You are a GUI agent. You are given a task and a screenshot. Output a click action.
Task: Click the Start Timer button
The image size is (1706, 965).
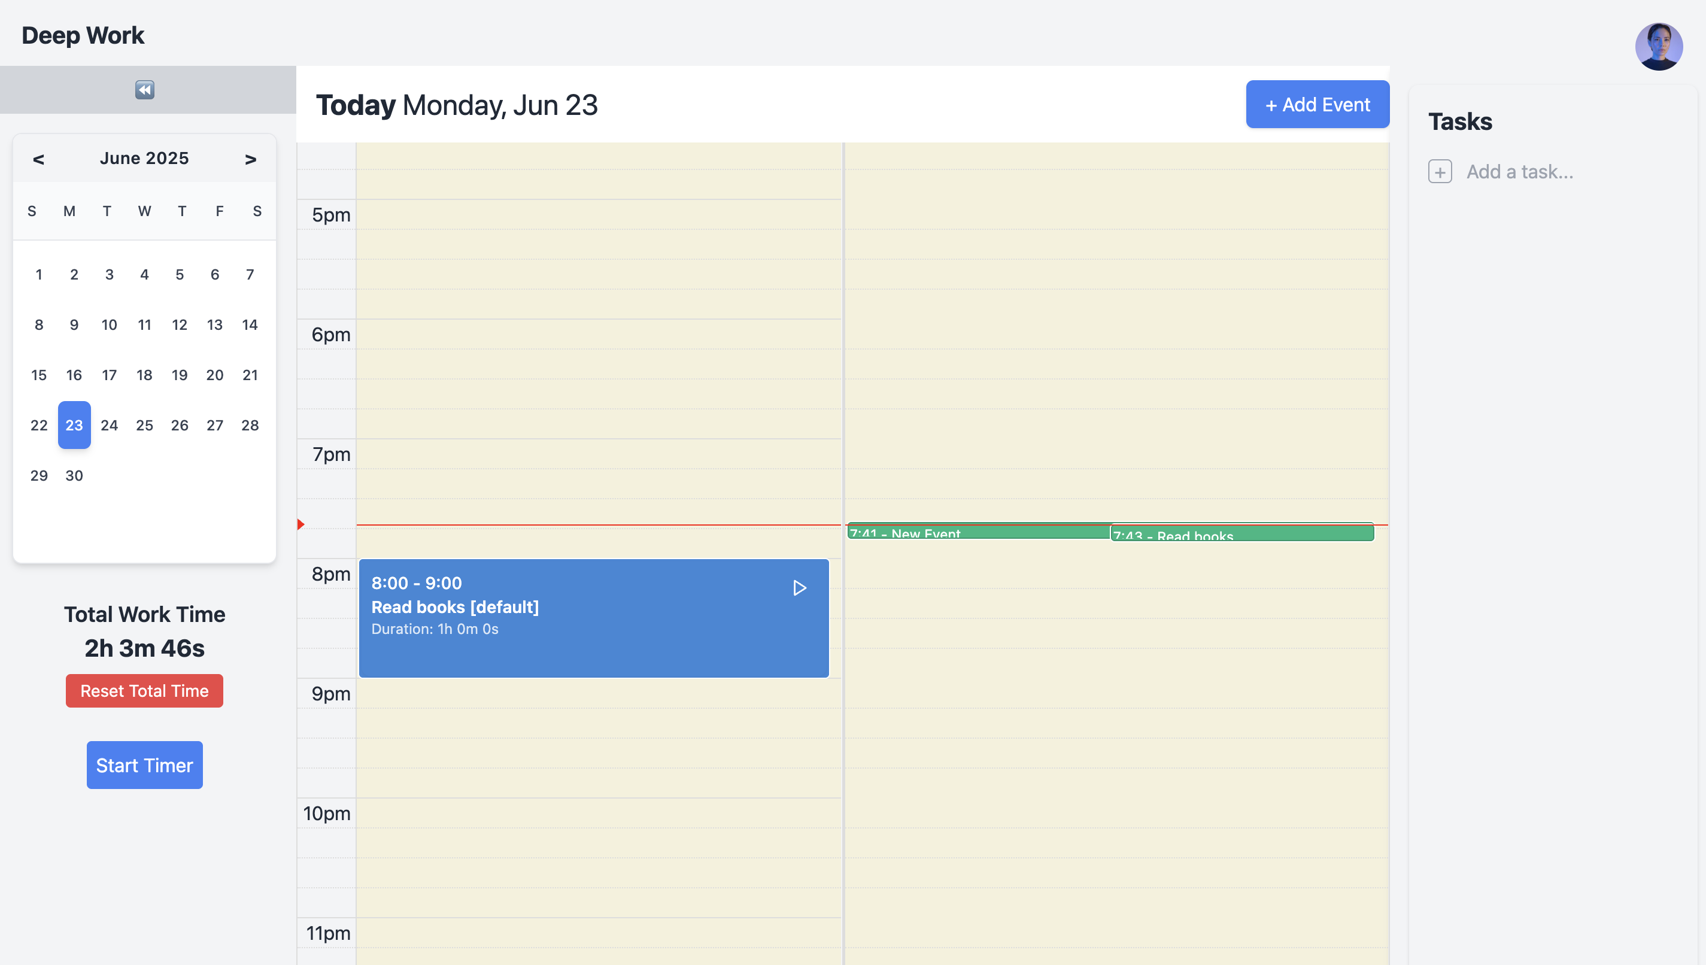click(x=144, y=765)
